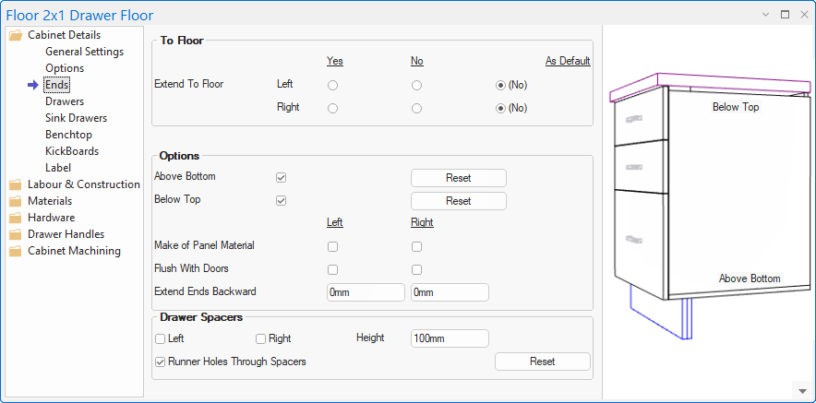Click the Drawer Spacers Height field
Image resolution: width=816 pixels, height=403 pixels.
coord(450,338)
